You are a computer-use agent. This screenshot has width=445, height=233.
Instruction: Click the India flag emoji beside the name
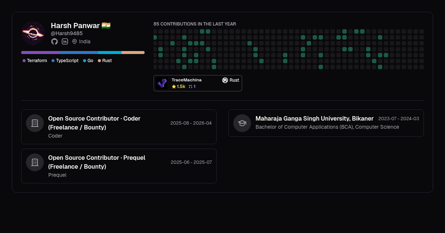coord(106,26)
